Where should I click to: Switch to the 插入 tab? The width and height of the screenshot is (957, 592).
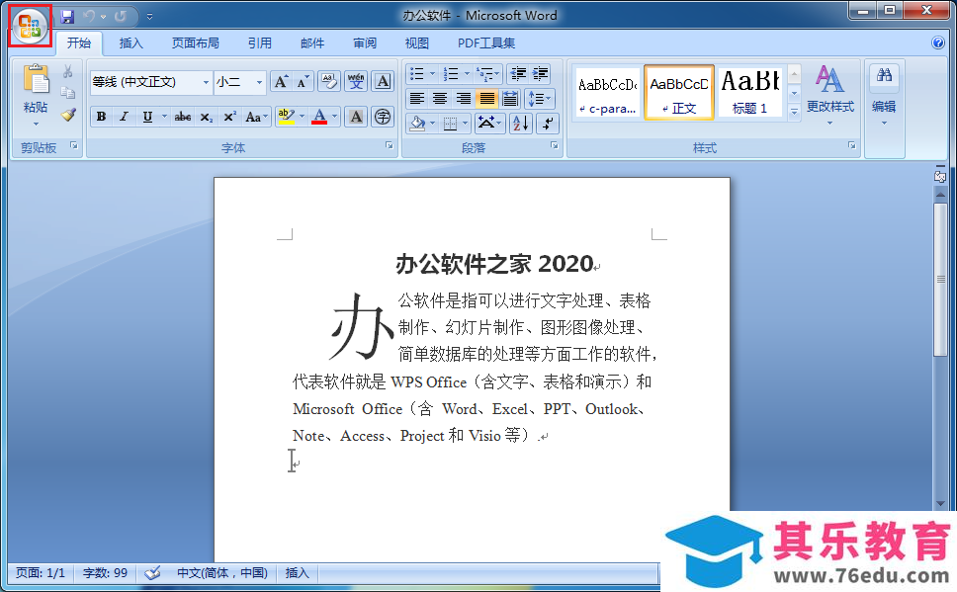[x=130, y=43]
